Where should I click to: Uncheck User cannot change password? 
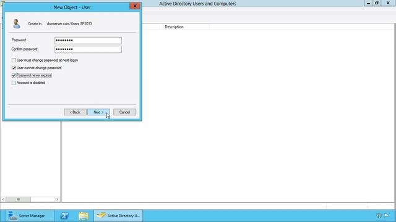[x=14, y=68]
